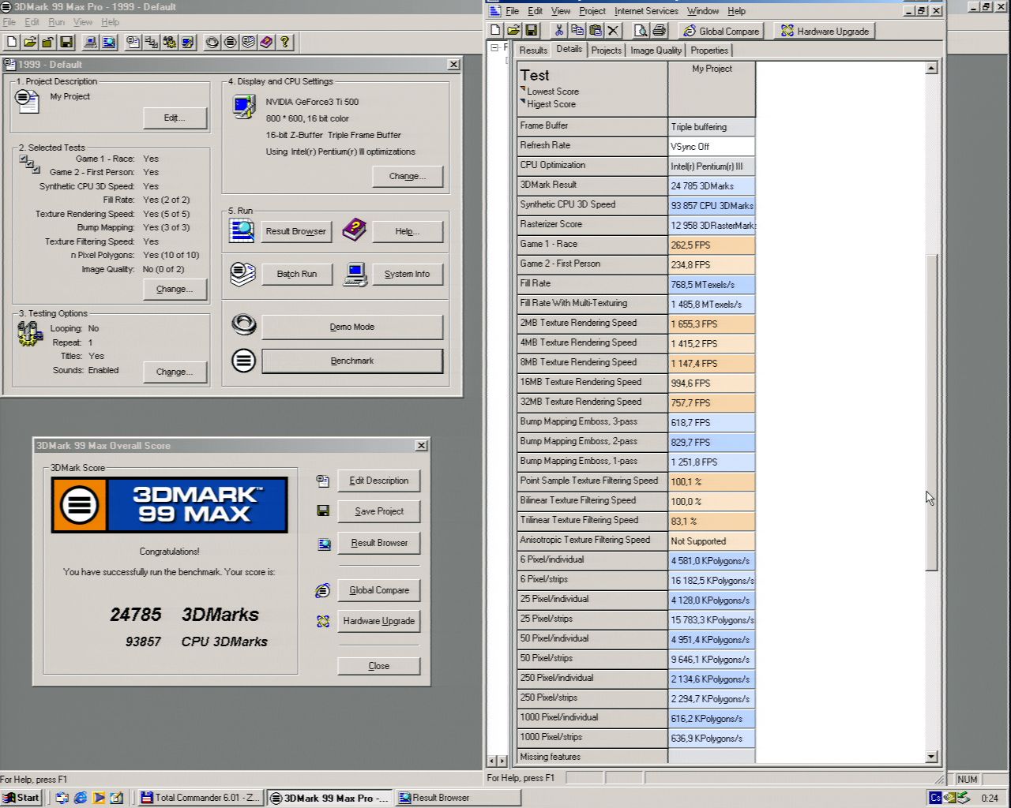The image size is (1011, 808).
Task: Click purple Help book icon in 3DMark toolbar
Action: click(x=267, y=42)
